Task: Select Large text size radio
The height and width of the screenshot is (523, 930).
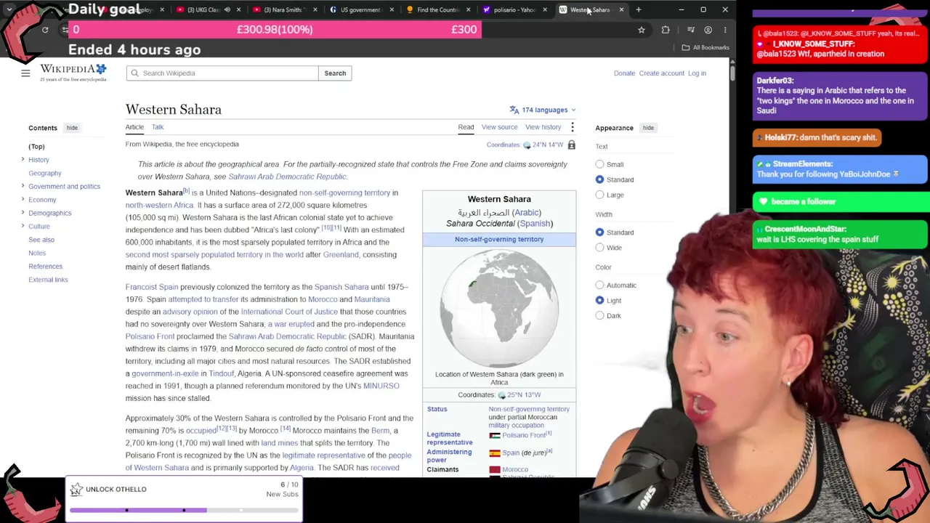Action: pyautogui.click(x=600, y=195)
